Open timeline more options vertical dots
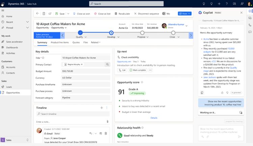Image resolution: width=253 pixels, height=146 pixels. tap(107, 108)
